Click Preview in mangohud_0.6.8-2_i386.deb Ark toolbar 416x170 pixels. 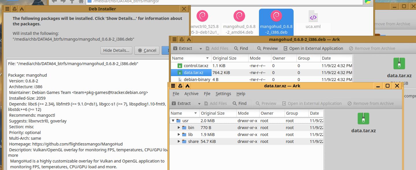point(267,48)
